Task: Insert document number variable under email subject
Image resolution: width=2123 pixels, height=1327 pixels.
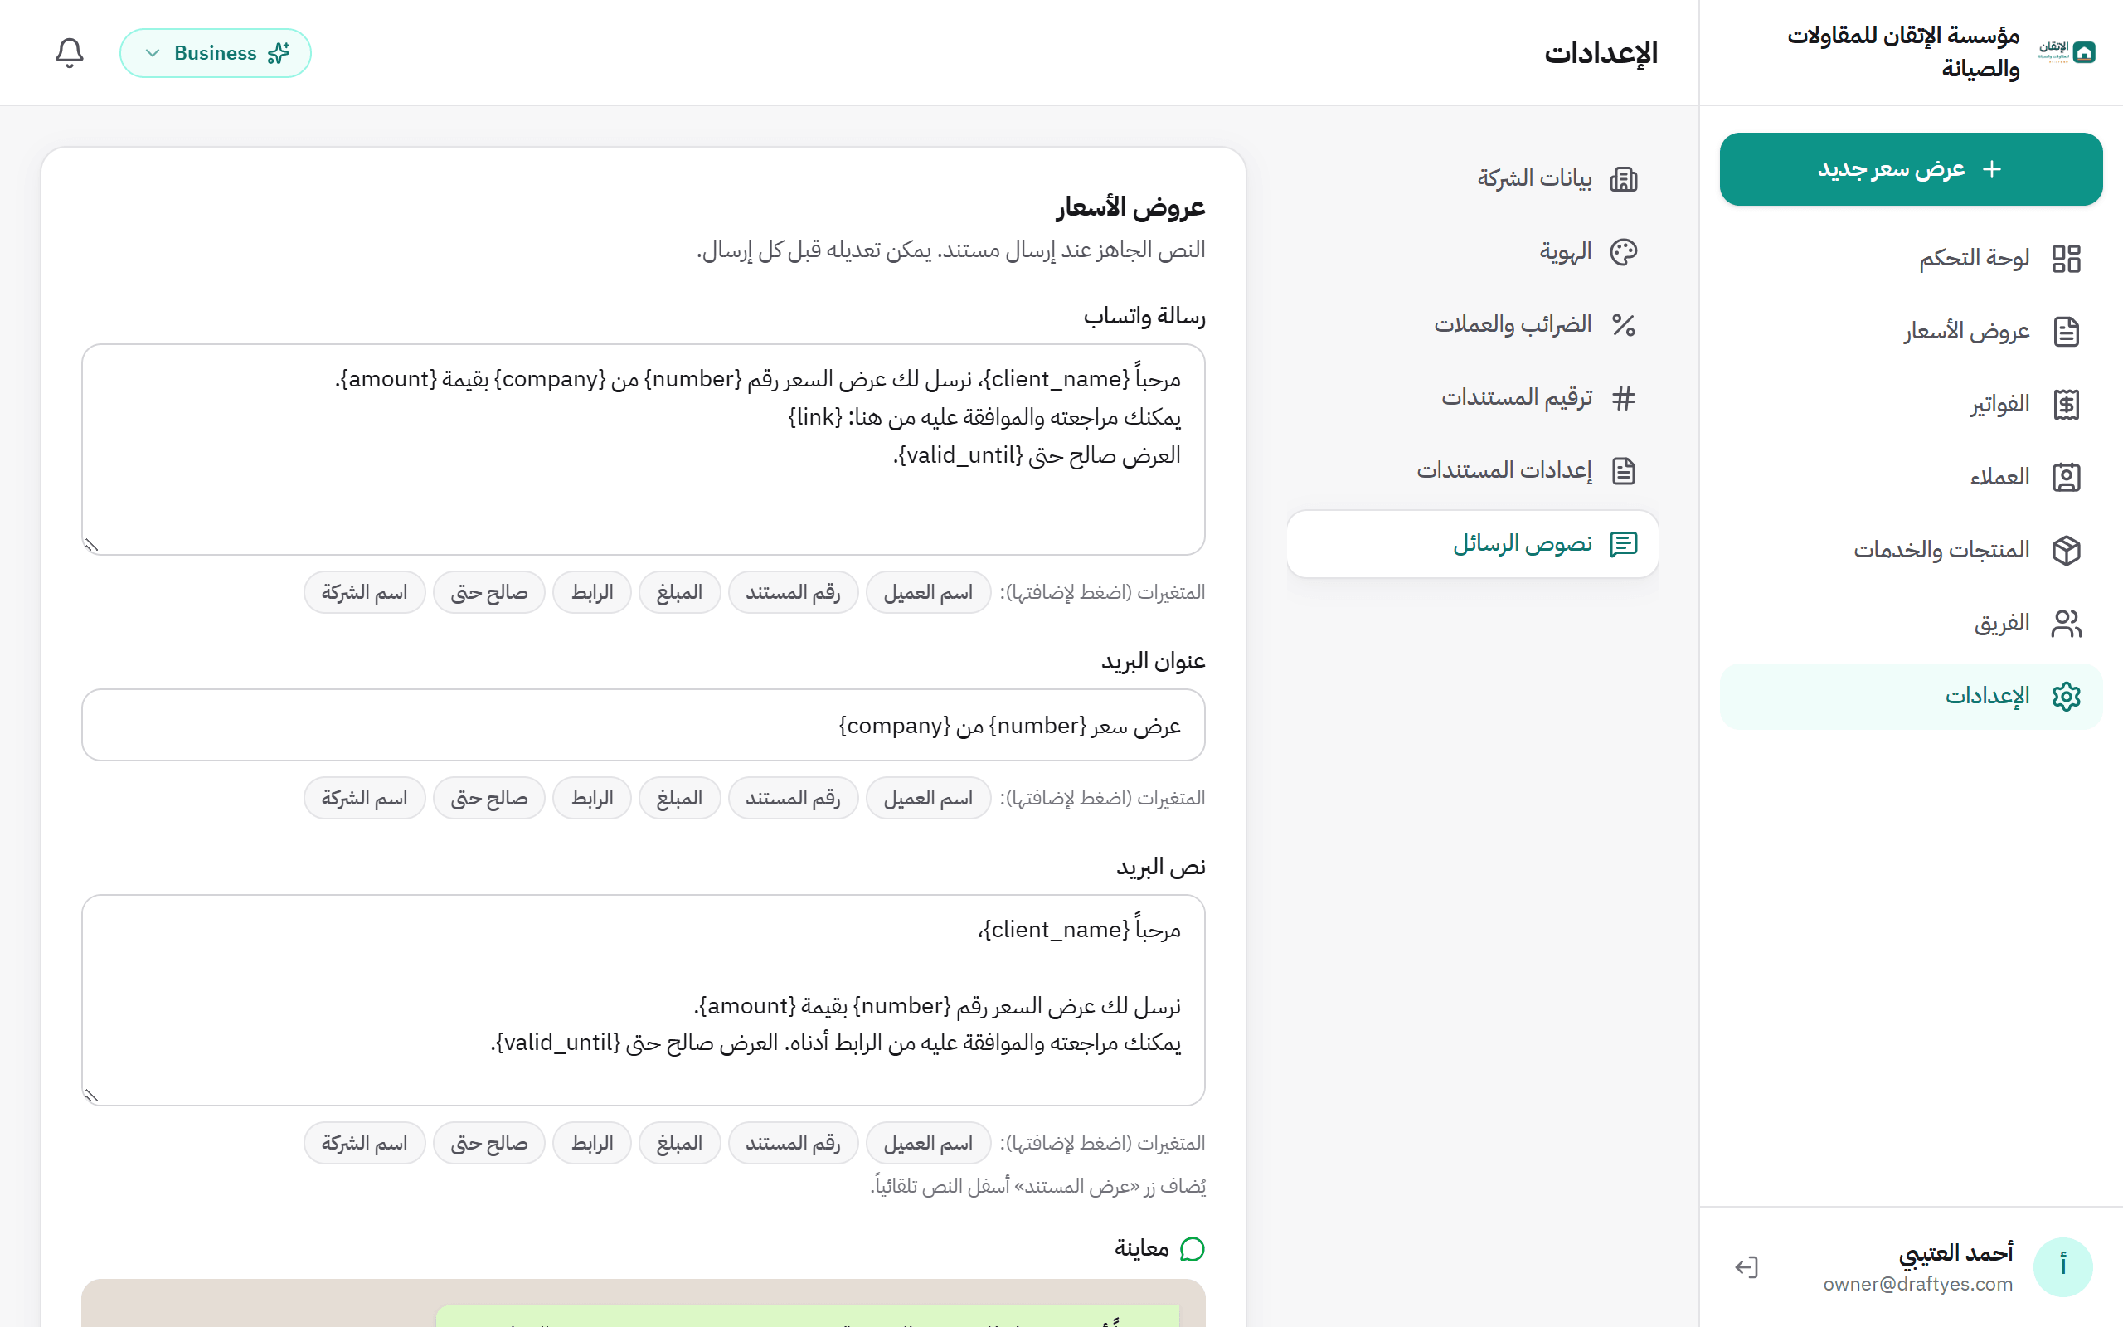Action: pyautogui.click(x=793, y=798)
